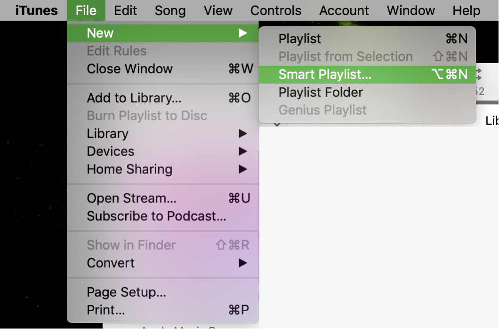The width and height of the screenshot is (499, 329).
Task: Choose Open Stream… menu item
Action: pyautogui.click(x=162, y=198)
